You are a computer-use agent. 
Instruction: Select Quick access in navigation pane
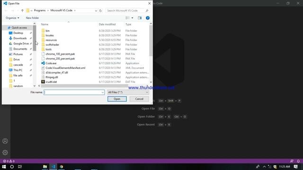(19, 28)
